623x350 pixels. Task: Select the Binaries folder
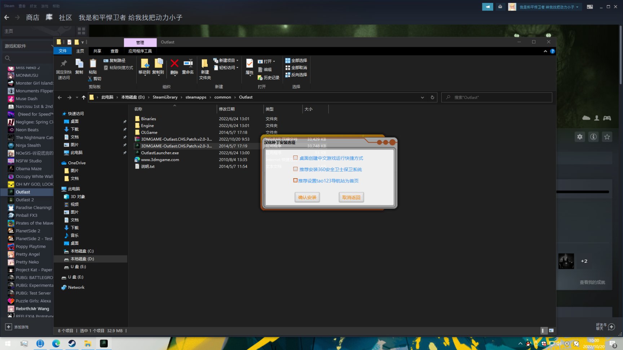pyautogui.click(x=149, y=119)
